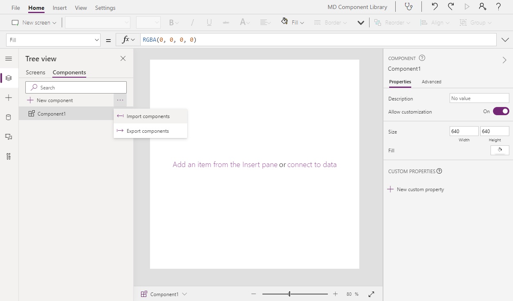The width and height of the screenshot is (513, 301).
Task: Switch to the Screens tab
Action: (36, 72)
